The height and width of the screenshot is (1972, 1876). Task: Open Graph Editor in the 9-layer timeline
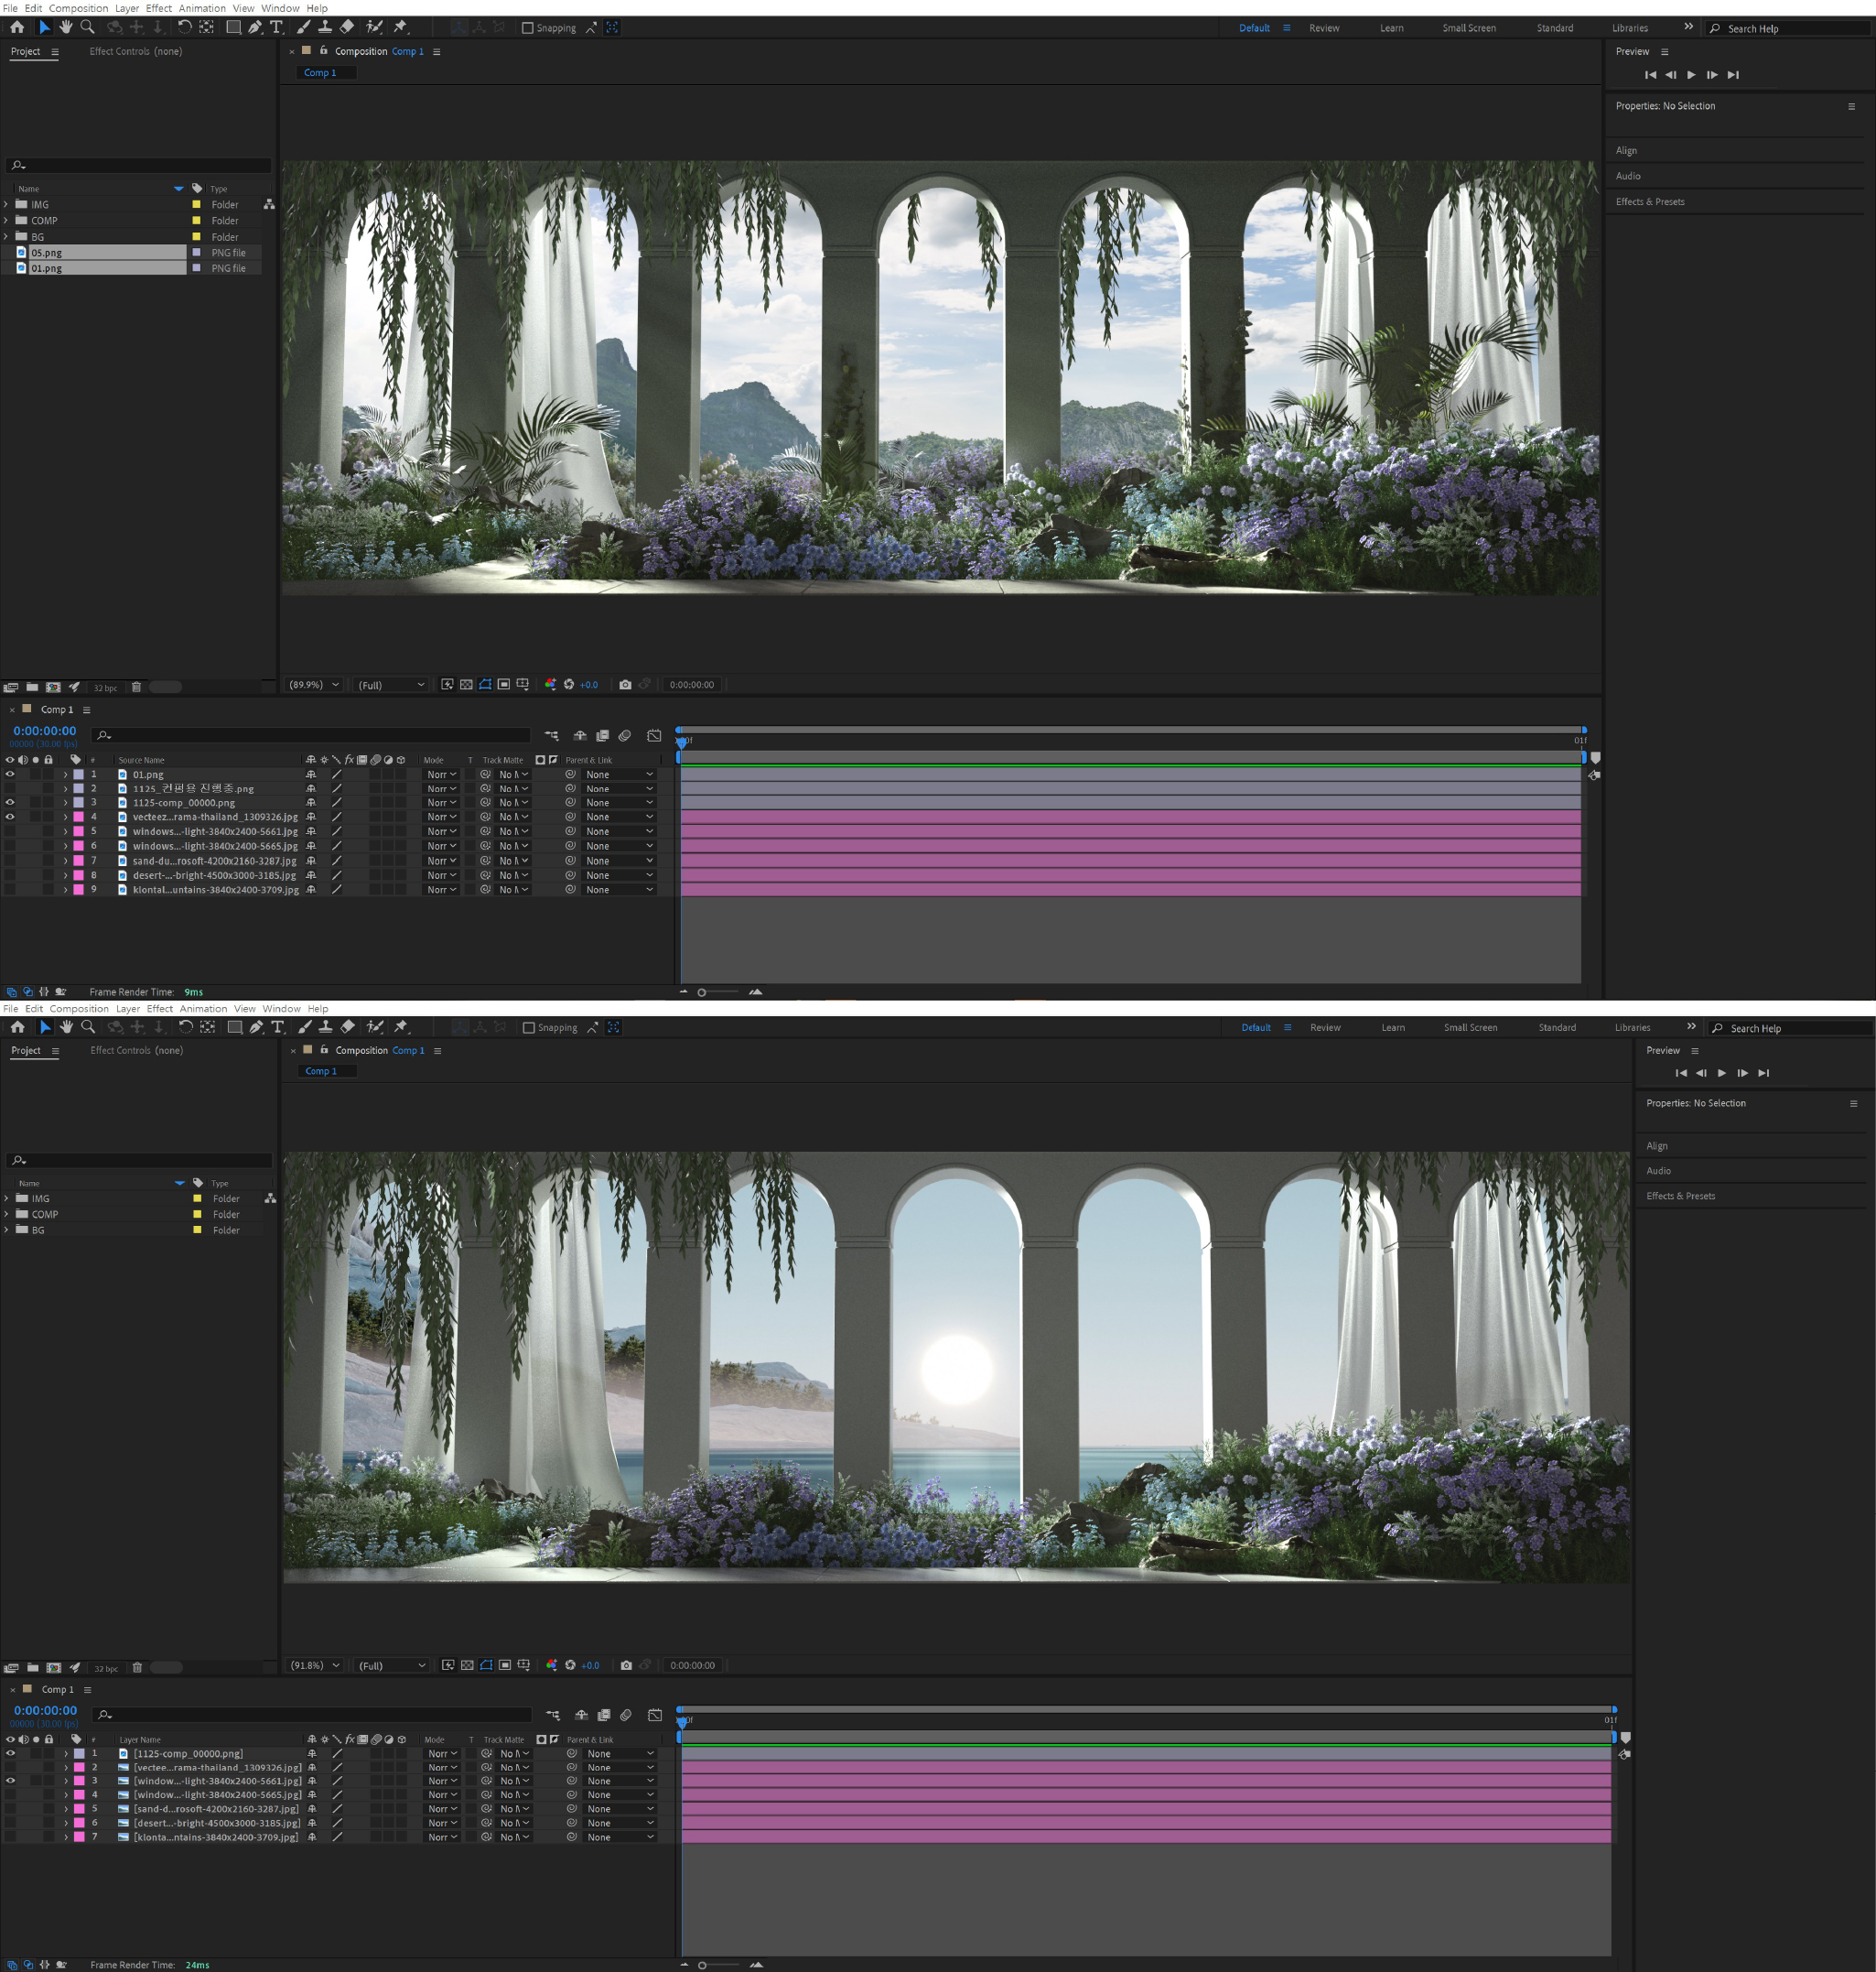click(x=654, y=735)
